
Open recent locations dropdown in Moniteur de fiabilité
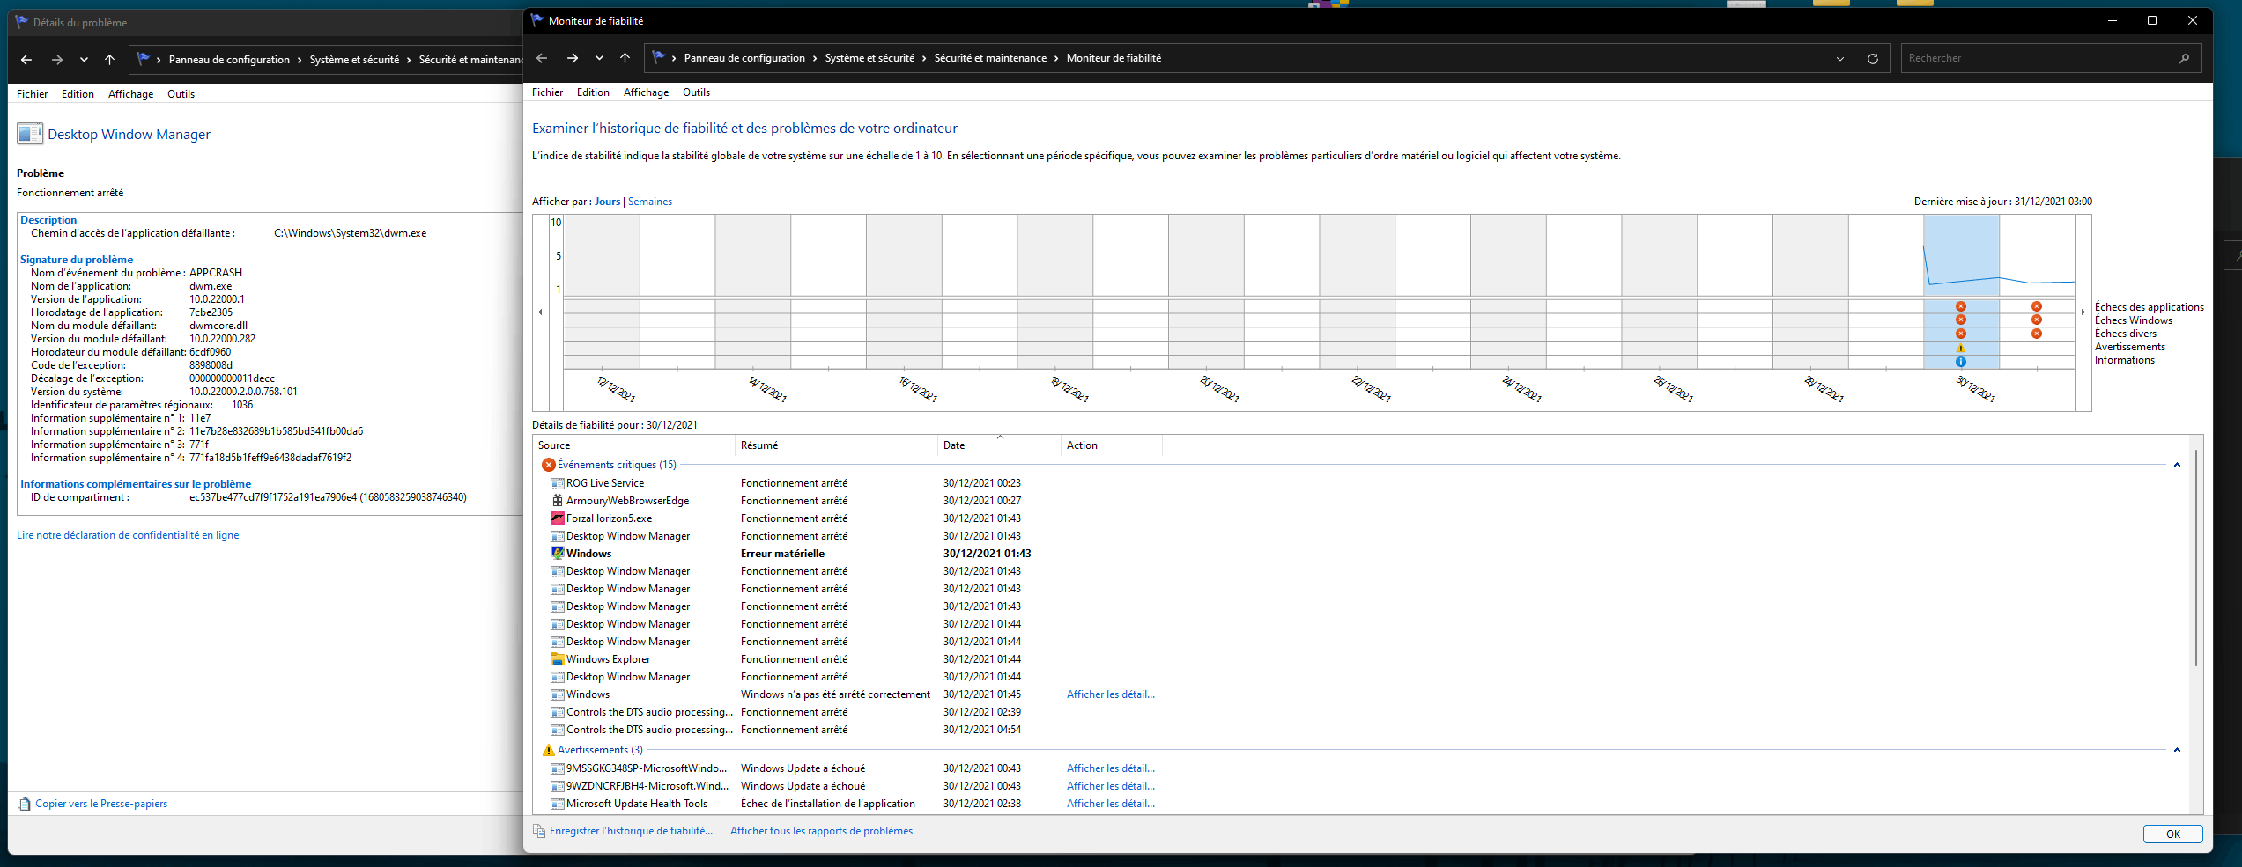click(599, 58)
